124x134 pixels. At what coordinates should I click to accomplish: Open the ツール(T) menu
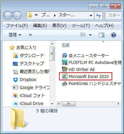(x=81, y=26)
